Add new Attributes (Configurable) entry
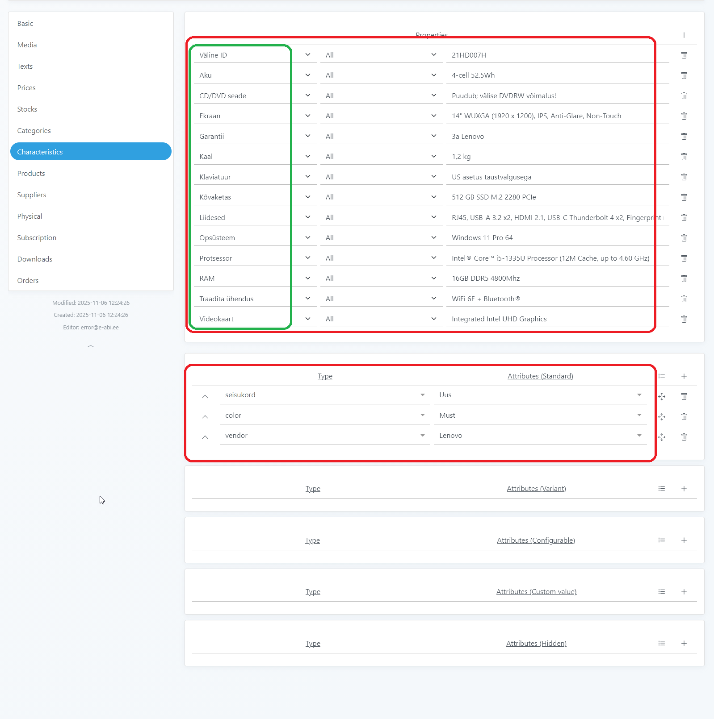Screen dimensions: 714x719 pos(684,540)
